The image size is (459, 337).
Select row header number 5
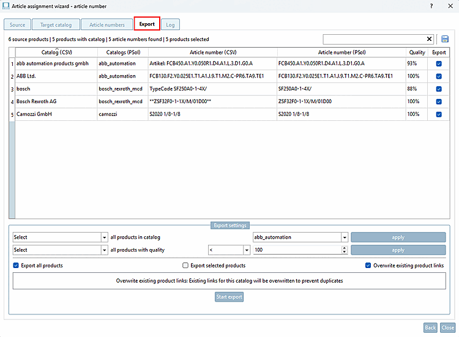(x=12, y=114)
